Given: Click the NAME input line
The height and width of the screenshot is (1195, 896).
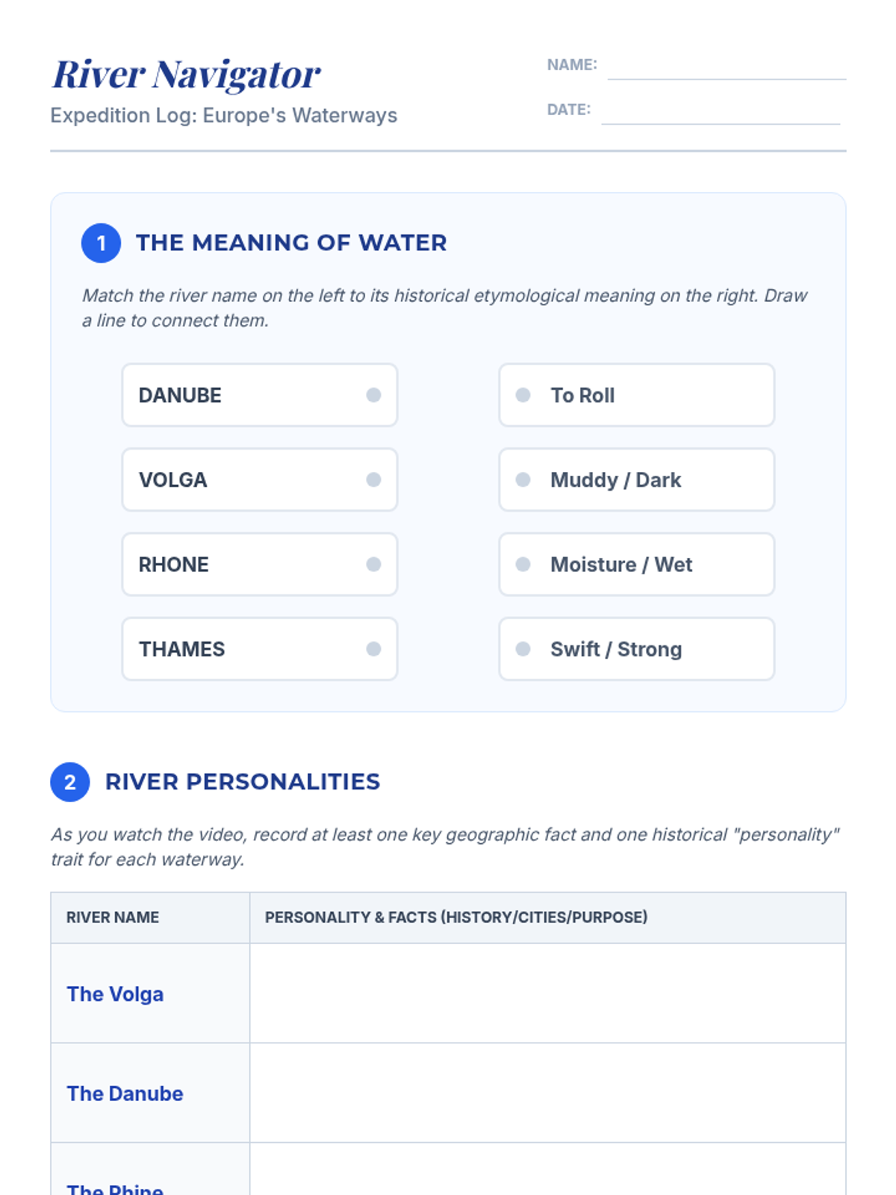Looking at the screenshot, I should [x=726, y=69].
